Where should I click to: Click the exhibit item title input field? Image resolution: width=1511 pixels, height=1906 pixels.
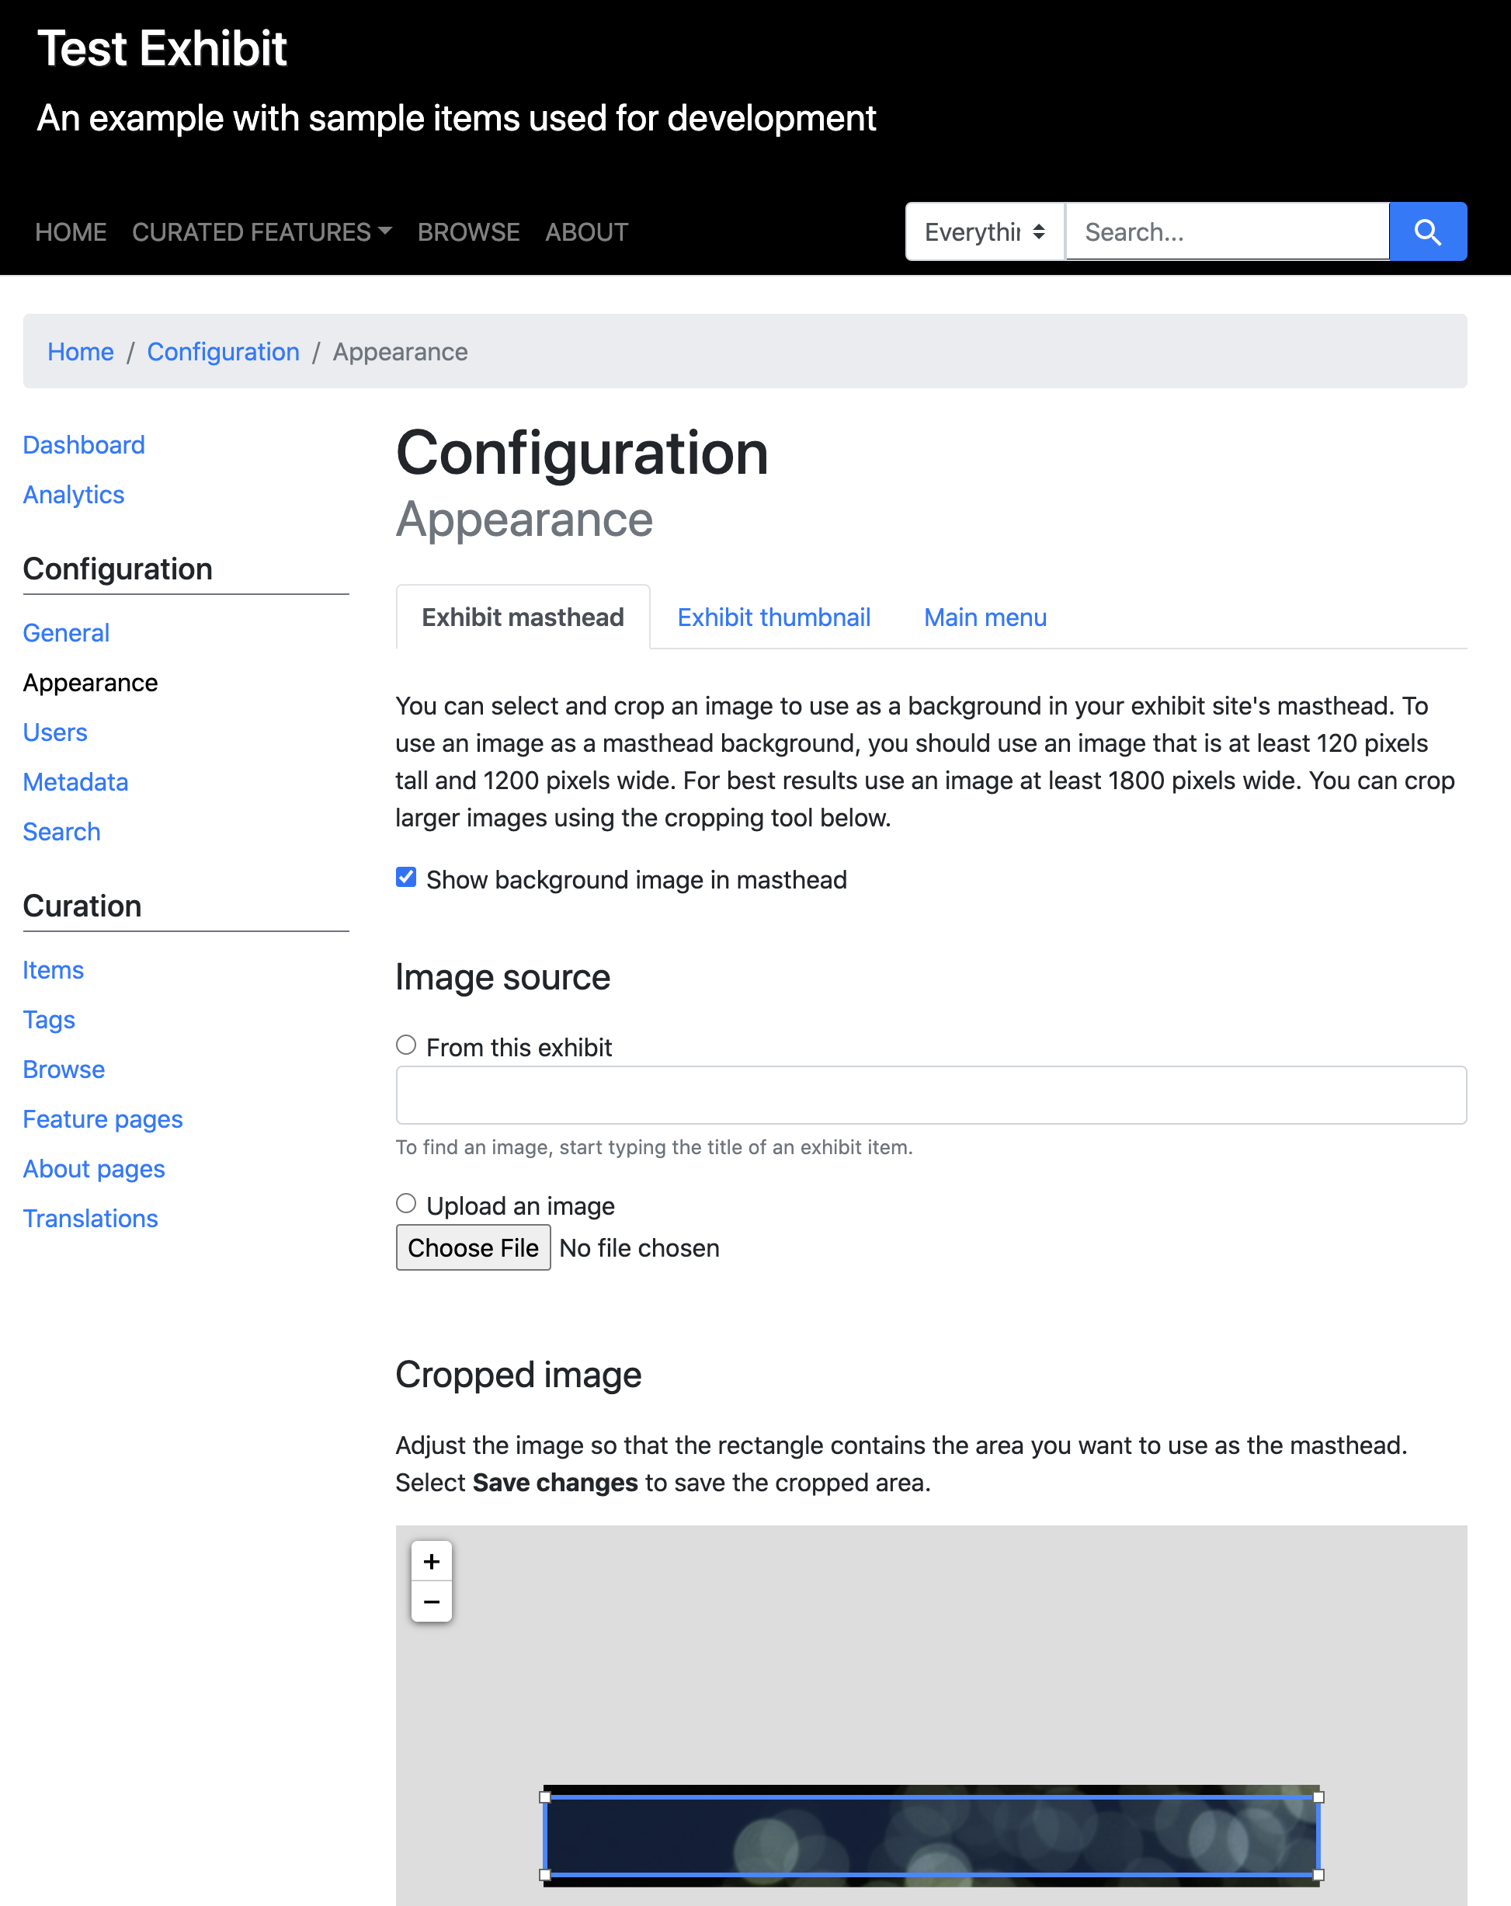930,1095
